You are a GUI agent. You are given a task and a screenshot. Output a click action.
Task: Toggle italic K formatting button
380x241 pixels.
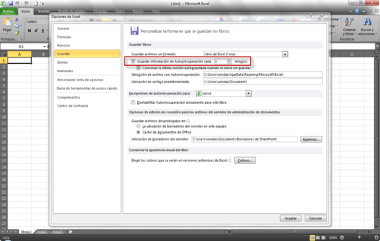coord(36,31)
